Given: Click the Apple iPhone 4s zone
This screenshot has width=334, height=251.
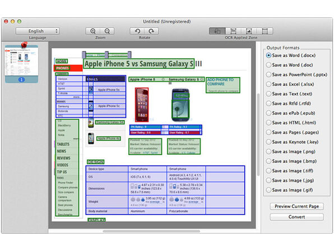Looking at the screenshot, I should coord(109,139).
